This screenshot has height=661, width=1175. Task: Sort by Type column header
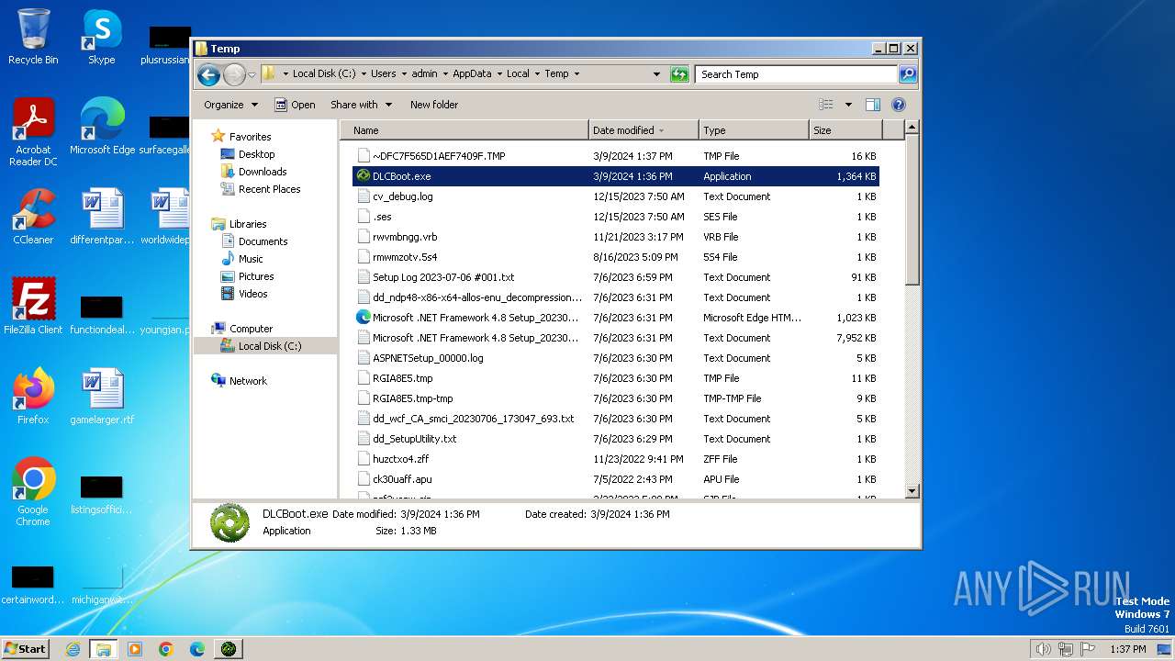pos(754,130)
